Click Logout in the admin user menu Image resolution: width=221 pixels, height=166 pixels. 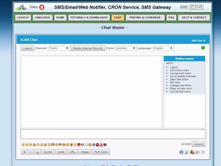(x=174, y=67)
